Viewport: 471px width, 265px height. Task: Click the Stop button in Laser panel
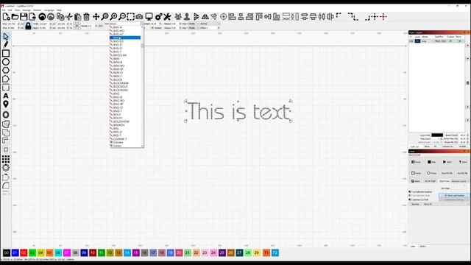(432, 162)
